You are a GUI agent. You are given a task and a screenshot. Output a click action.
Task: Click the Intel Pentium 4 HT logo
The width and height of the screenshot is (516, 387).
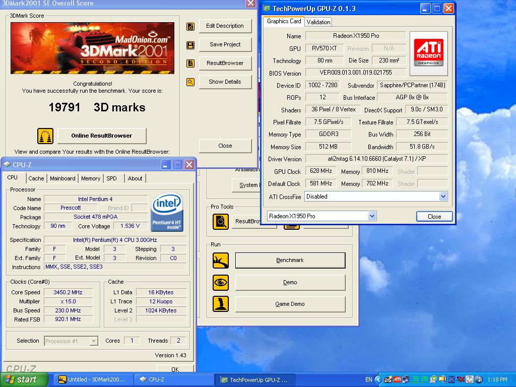point(167,212)
